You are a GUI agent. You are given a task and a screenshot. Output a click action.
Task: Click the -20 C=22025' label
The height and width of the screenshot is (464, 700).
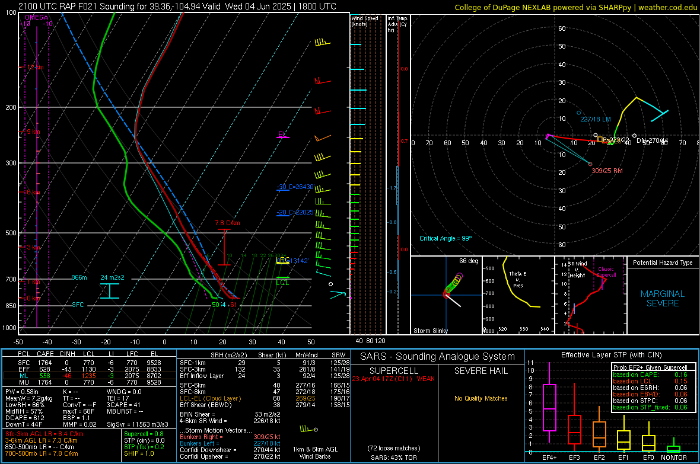coord(295,212)
